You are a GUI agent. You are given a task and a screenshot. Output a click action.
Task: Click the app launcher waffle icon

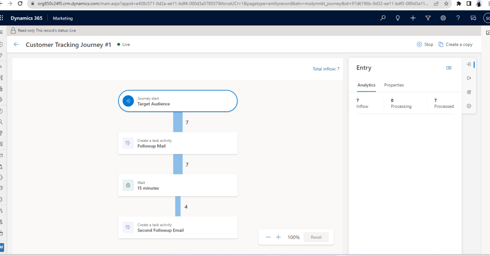click(2, 18)
